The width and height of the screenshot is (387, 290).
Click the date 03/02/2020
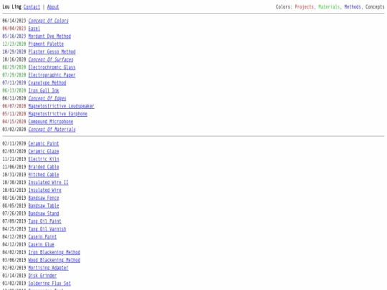click(14, 130)
